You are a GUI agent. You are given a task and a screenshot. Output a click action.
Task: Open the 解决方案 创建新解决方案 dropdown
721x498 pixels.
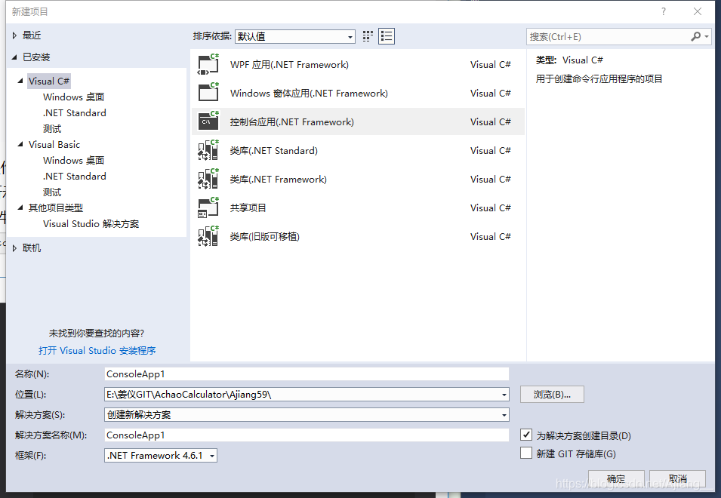pyautogui.click(x=307, y=415)
